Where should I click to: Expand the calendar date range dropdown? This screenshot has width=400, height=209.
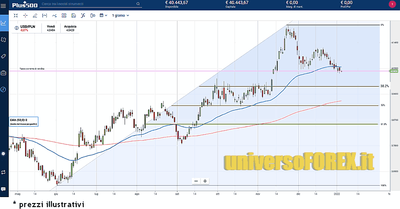click(x=104, y=15)
